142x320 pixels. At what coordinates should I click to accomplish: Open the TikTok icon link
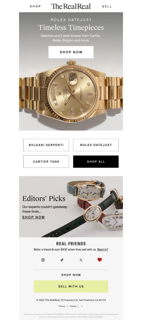62,260
